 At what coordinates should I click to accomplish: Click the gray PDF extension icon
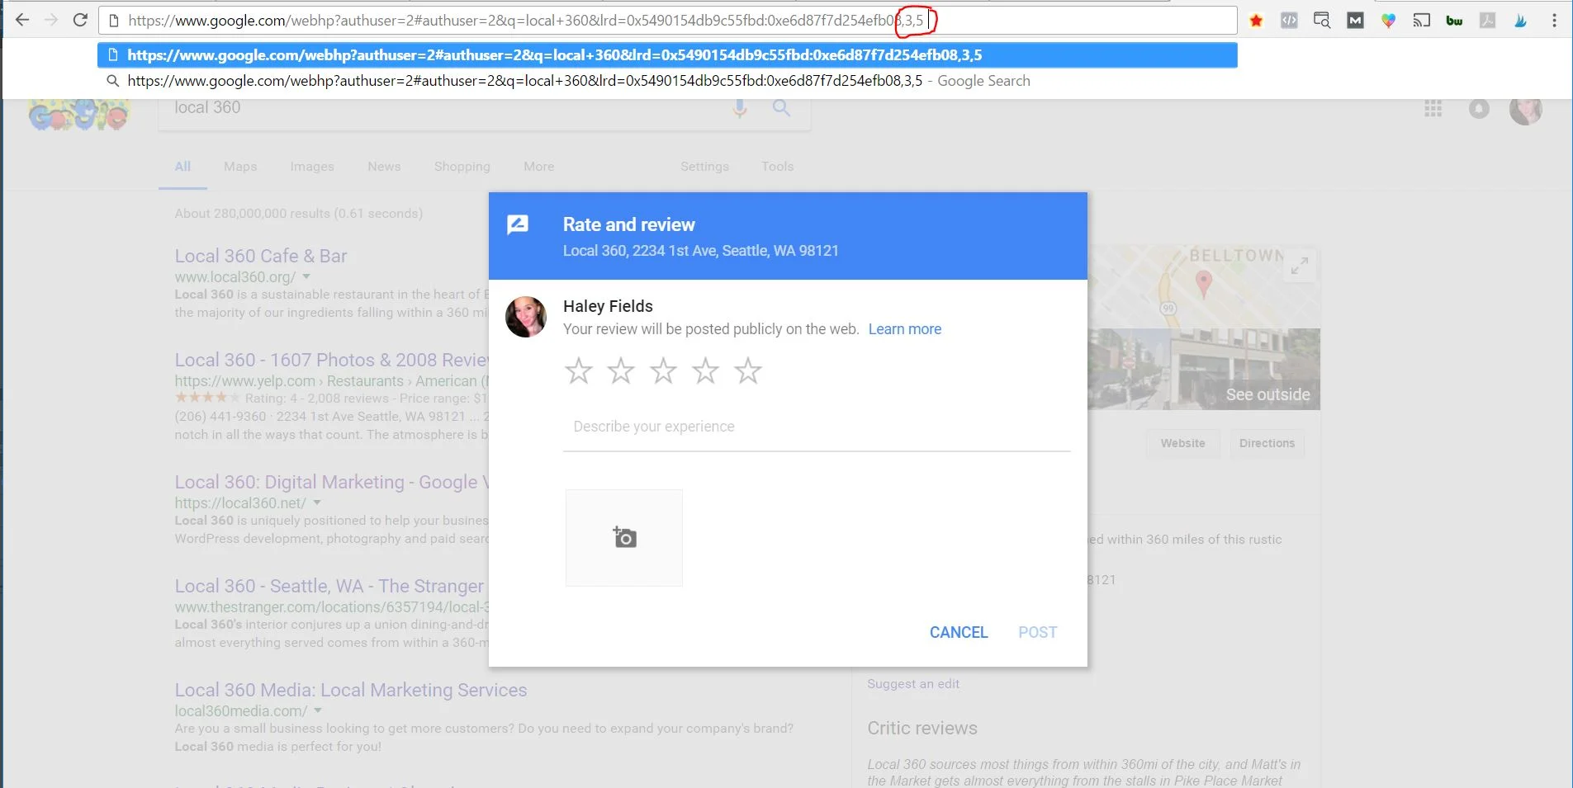point(1487,21)
